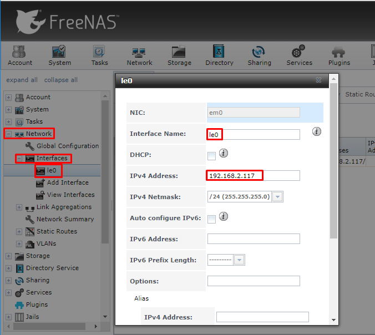Expand the System tree node
375x335 pixels.
point(9,109)
